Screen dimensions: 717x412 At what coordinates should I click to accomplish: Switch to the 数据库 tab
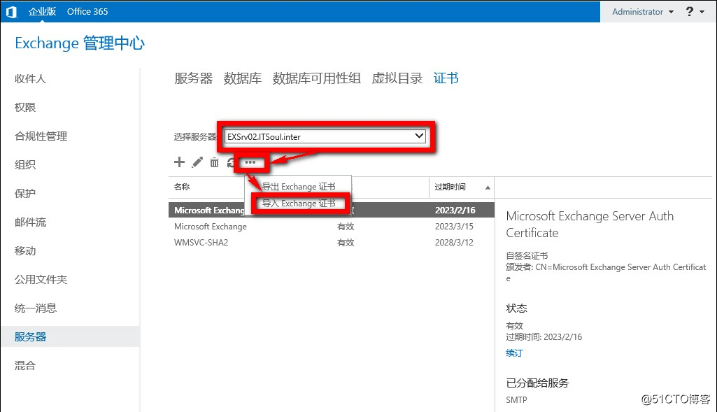242,78
